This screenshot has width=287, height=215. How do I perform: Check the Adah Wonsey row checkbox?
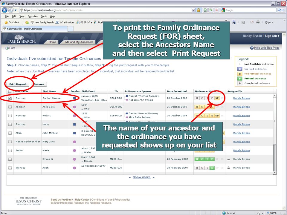click(10, 168)
